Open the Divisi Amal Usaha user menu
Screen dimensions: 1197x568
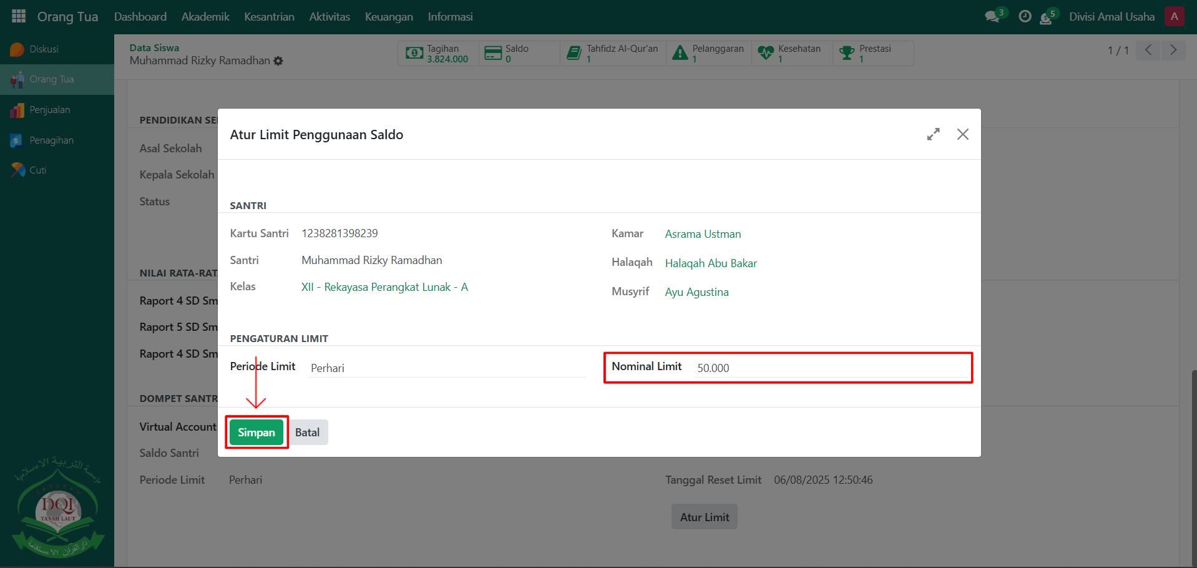tap(1111, 17)
